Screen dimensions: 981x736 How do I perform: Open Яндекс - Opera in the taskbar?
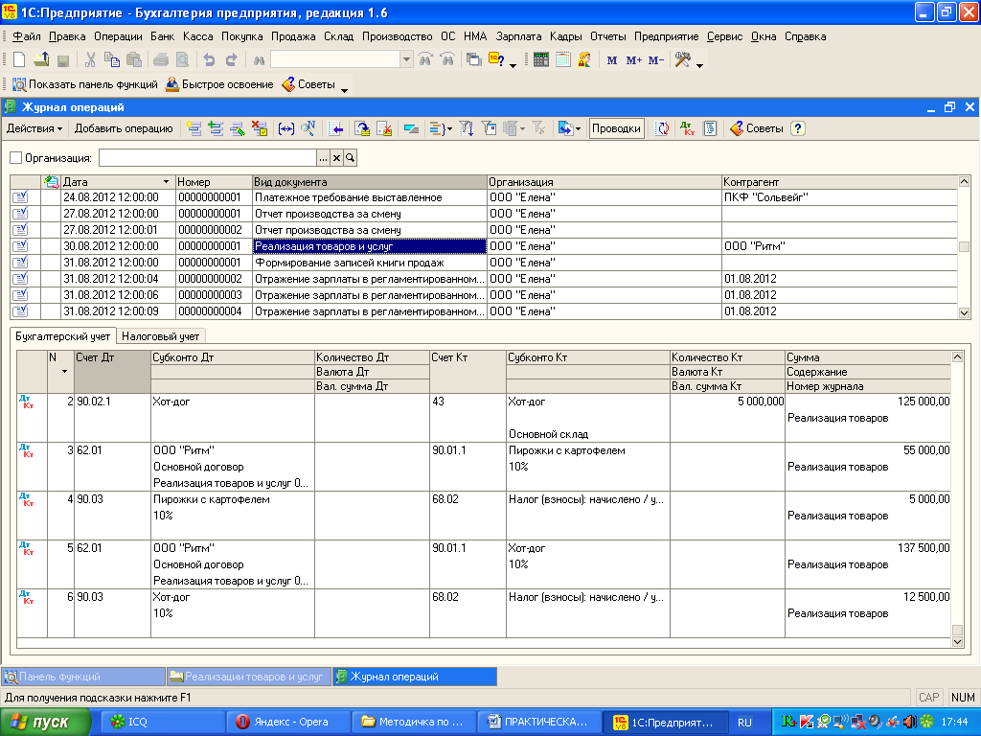286,723
